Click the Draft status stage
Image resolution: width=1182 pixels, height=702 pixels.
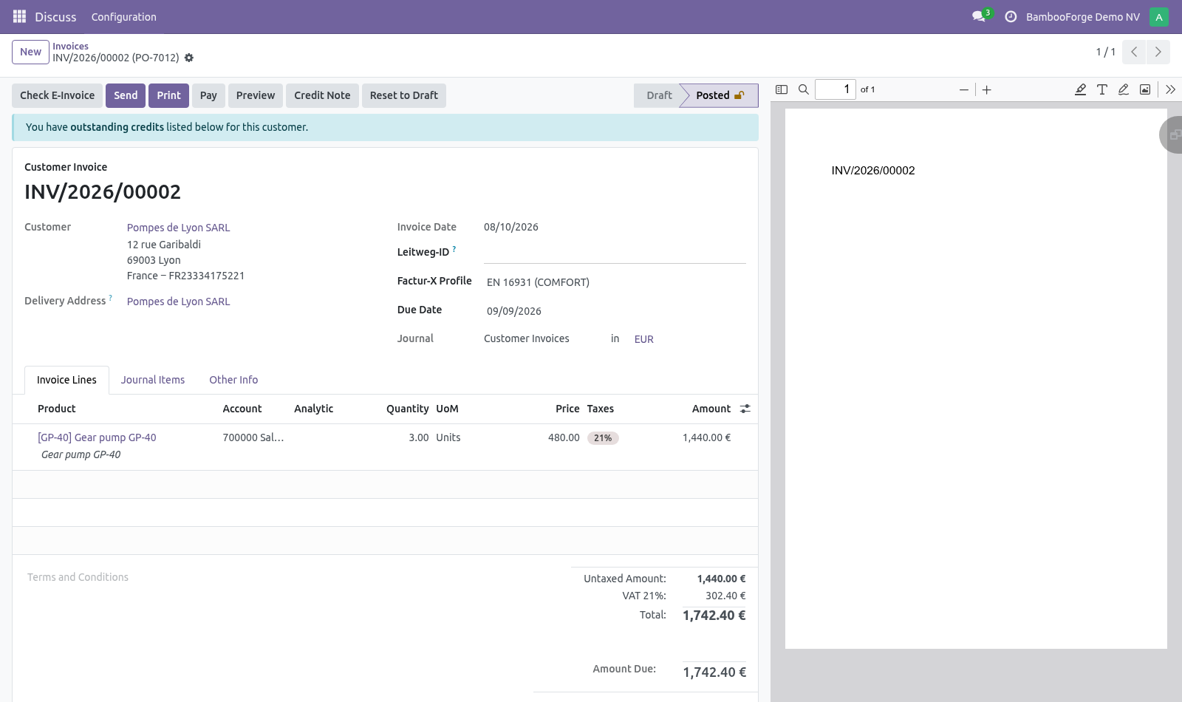(x=659, y=95)
